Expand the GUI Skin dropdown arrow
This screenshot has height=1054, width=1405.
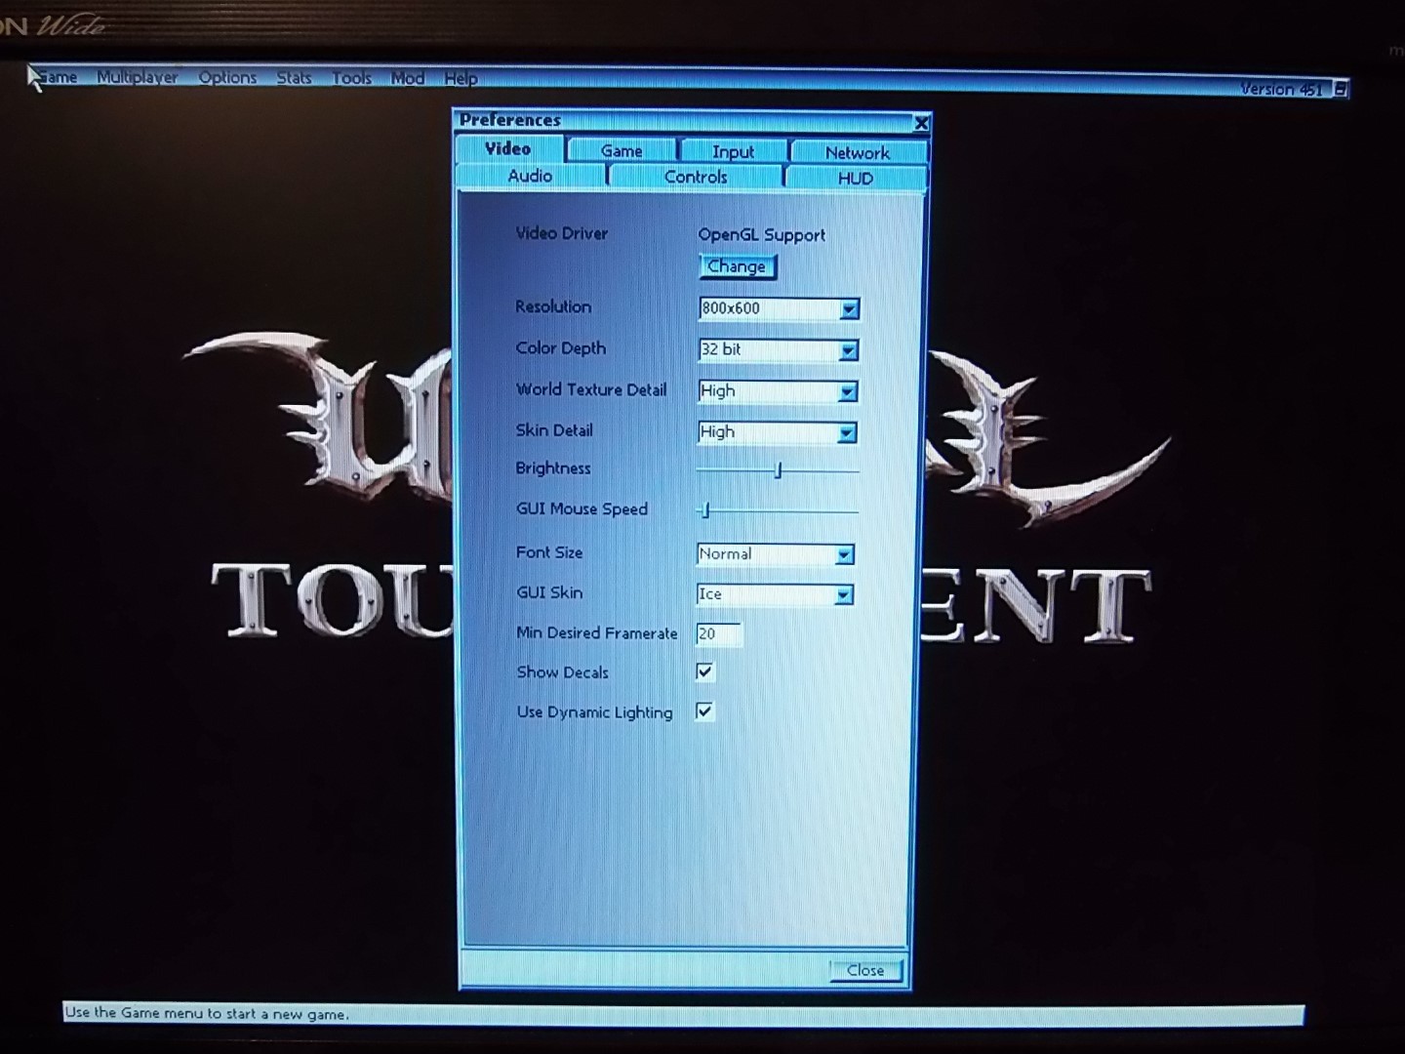pyautogui.click(x=843, y=594)
